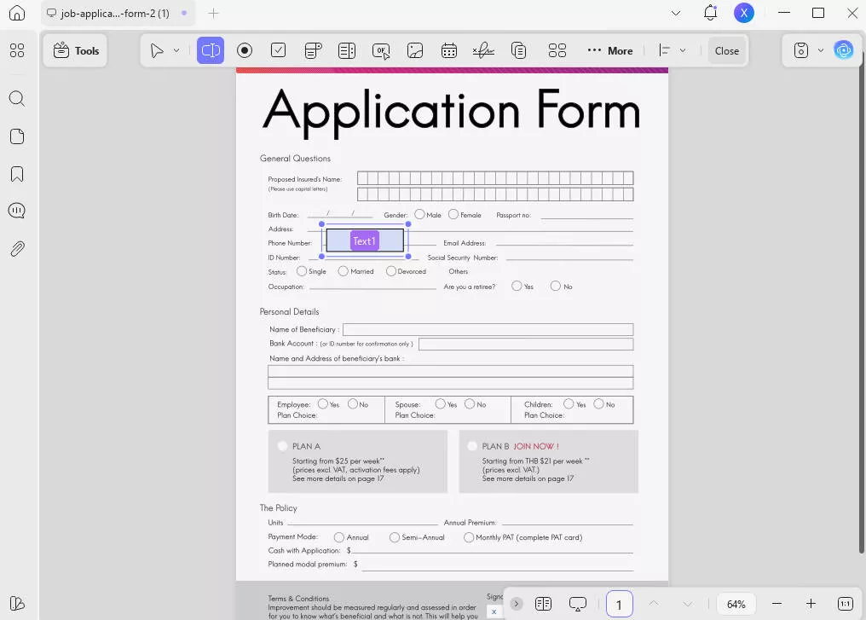Viewport: 866px width, 620px height.
Task: Open the alignment options dropdown
Action: pyautogui.click(x=681, y=50)
